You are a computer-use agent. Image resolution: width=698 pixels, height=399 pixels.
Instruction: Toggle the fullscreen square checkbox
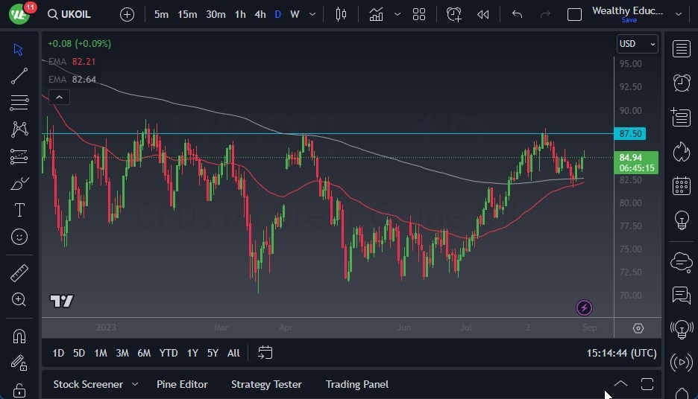[x=574, y=14]
